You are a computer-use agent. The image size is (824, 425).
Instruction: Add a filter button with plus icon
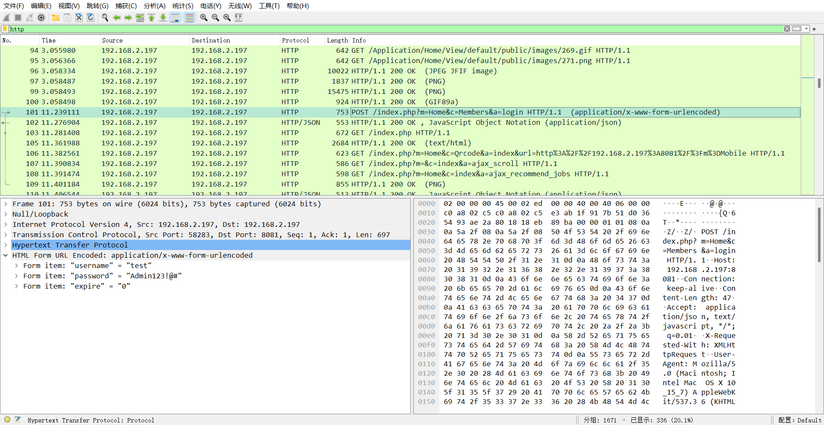coord(814,29)
